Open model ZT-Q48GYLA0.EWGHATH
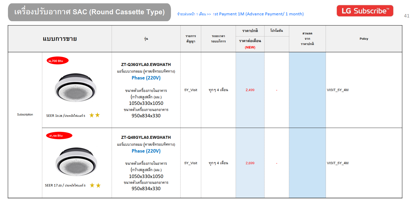 pos(146,137)
